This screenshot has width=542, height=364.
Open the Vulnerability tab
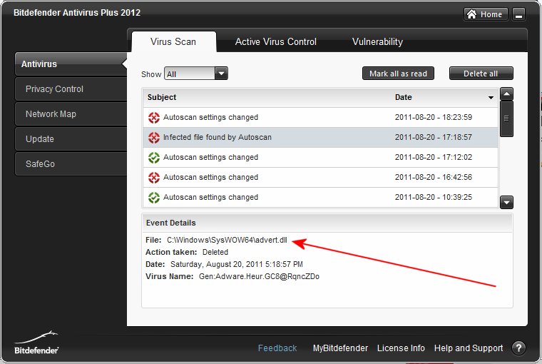[377, 42]
